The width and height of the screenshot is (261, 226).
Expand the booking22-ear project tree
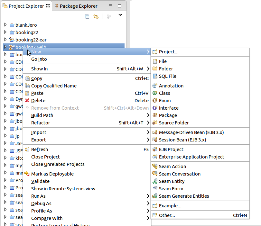[5, 40]
